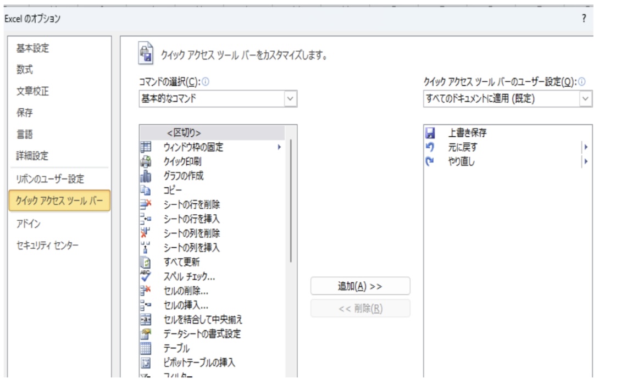Select the Merge and Center (セルを結合して中央揃え) icon

(146, 319)
